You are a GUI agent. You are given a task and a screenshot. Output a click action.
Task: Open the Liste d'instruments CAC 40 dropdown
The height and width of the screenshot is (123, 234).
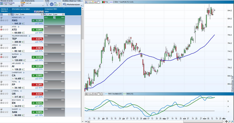(x=43, y=6)
